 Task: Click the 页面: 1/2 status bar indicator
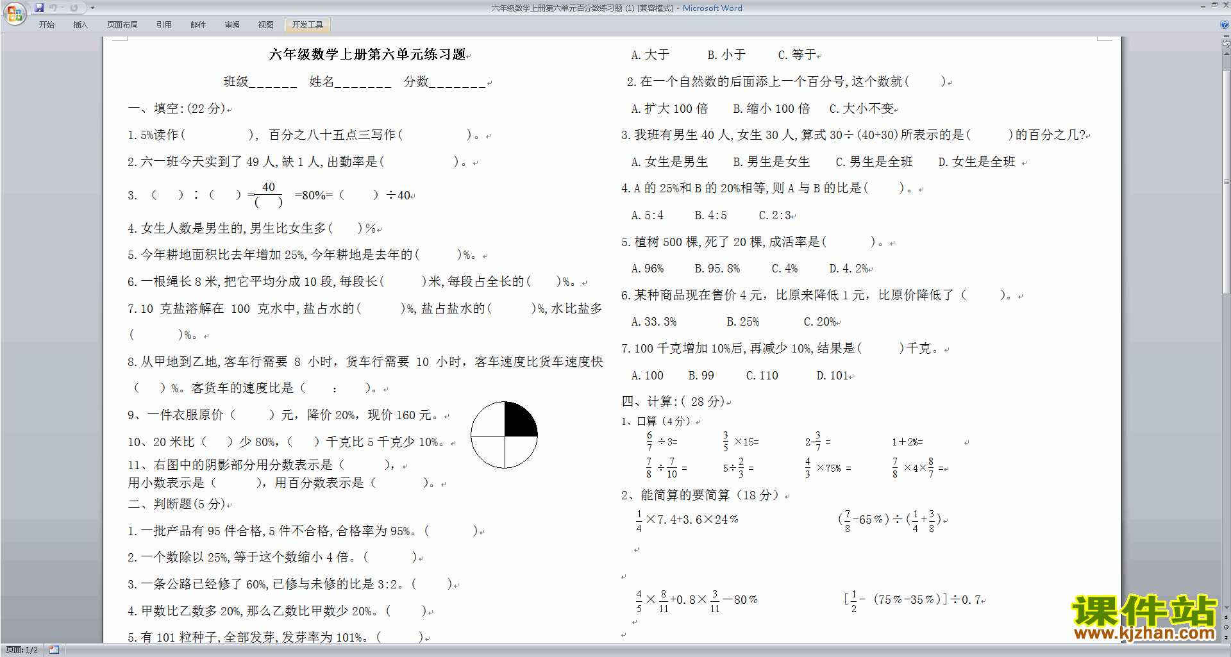tap(22, 650)
